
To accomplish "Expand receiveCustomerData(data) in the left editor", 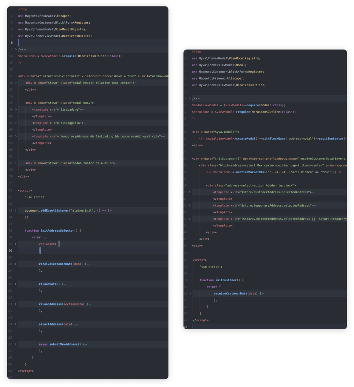I will click(x=15, y=264).
